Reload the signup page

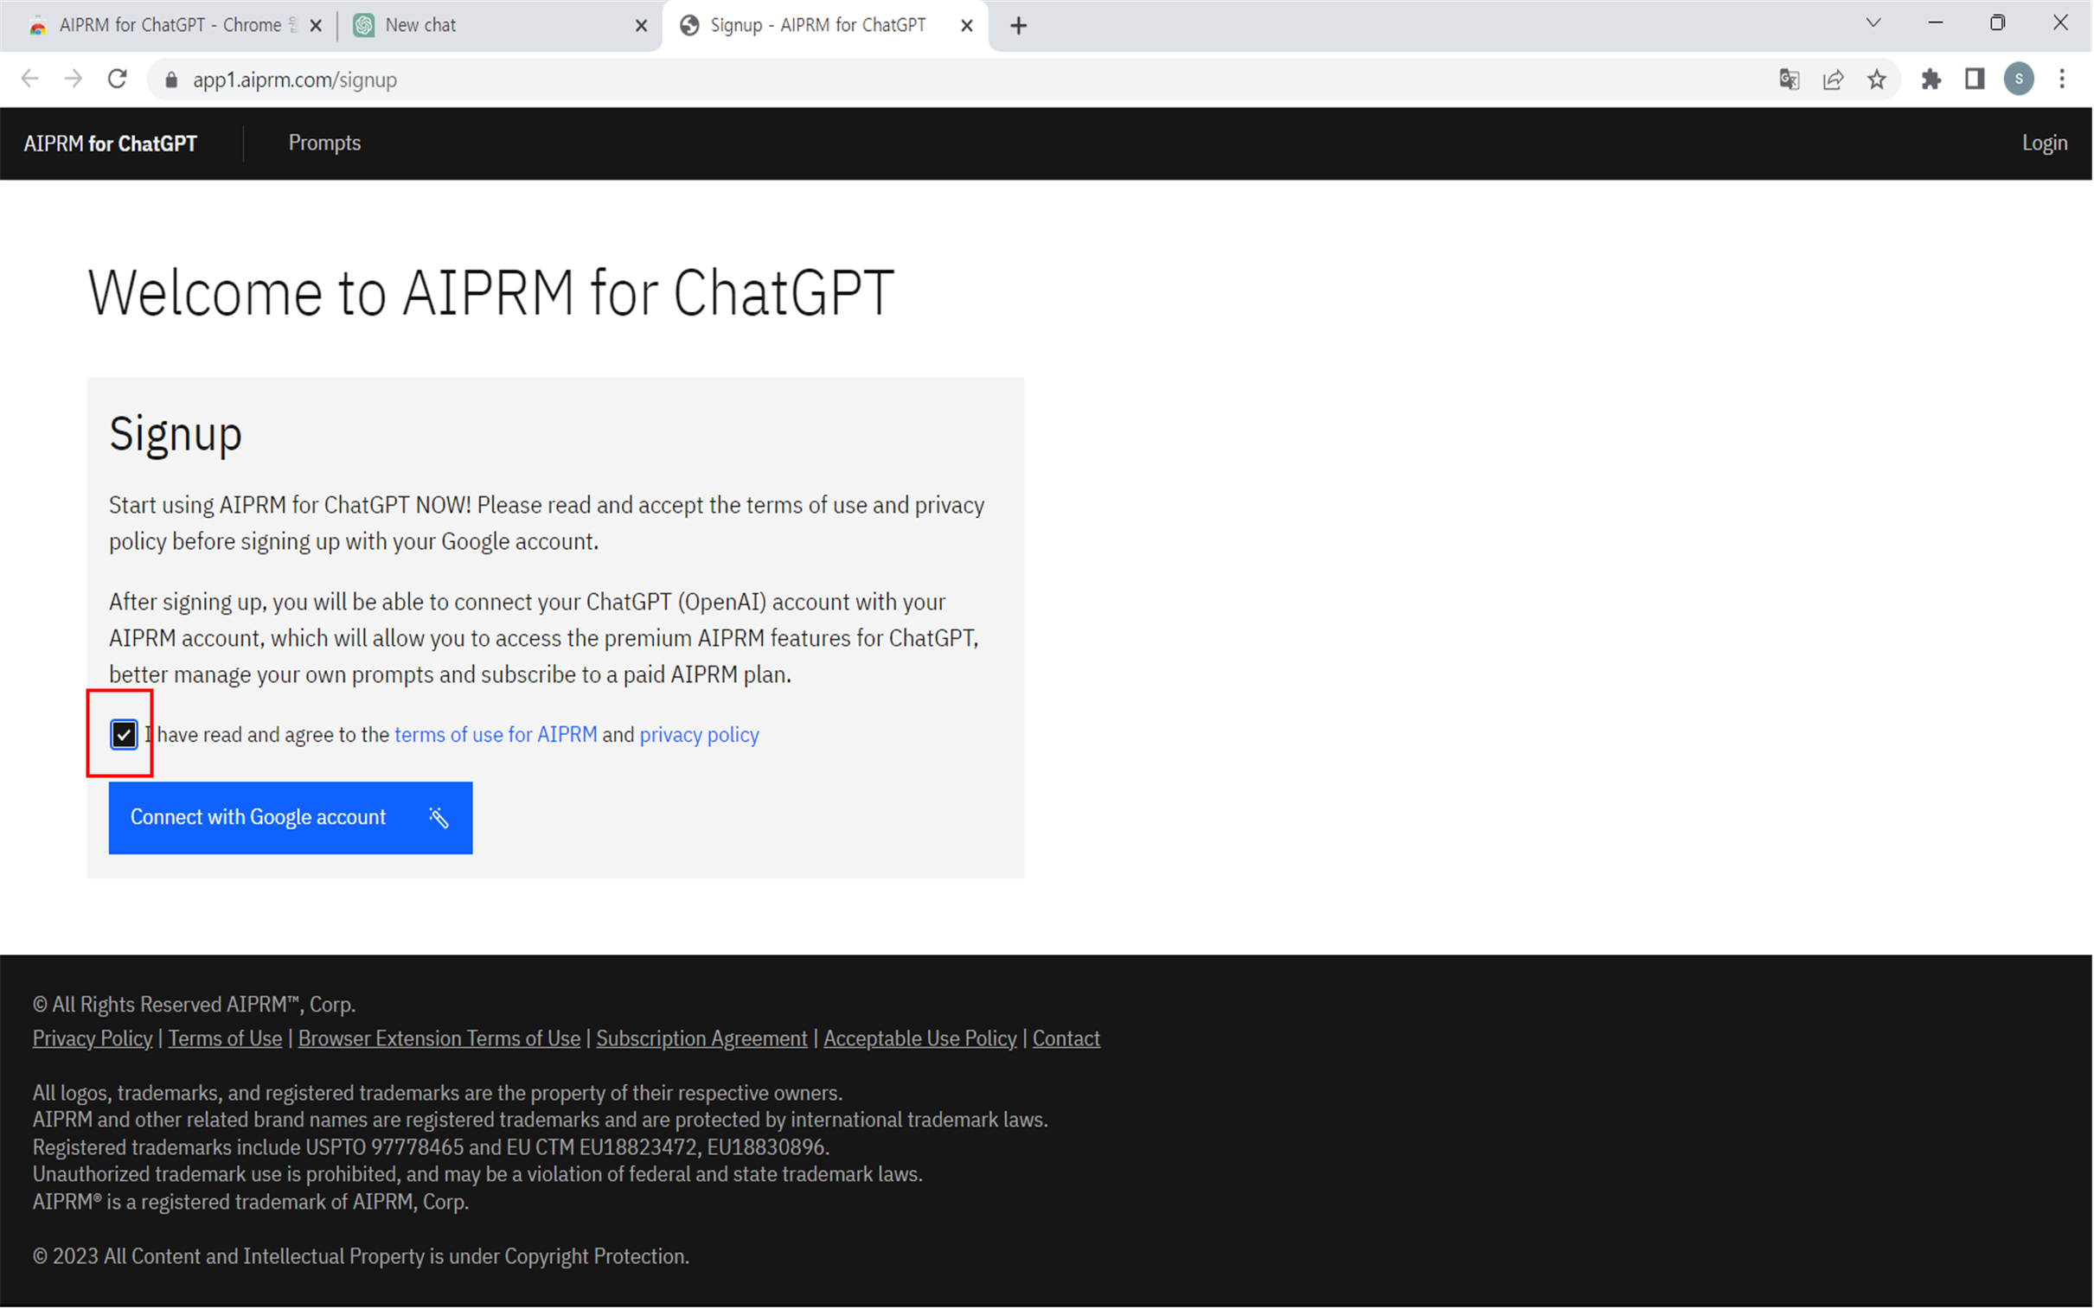[118, 80]
